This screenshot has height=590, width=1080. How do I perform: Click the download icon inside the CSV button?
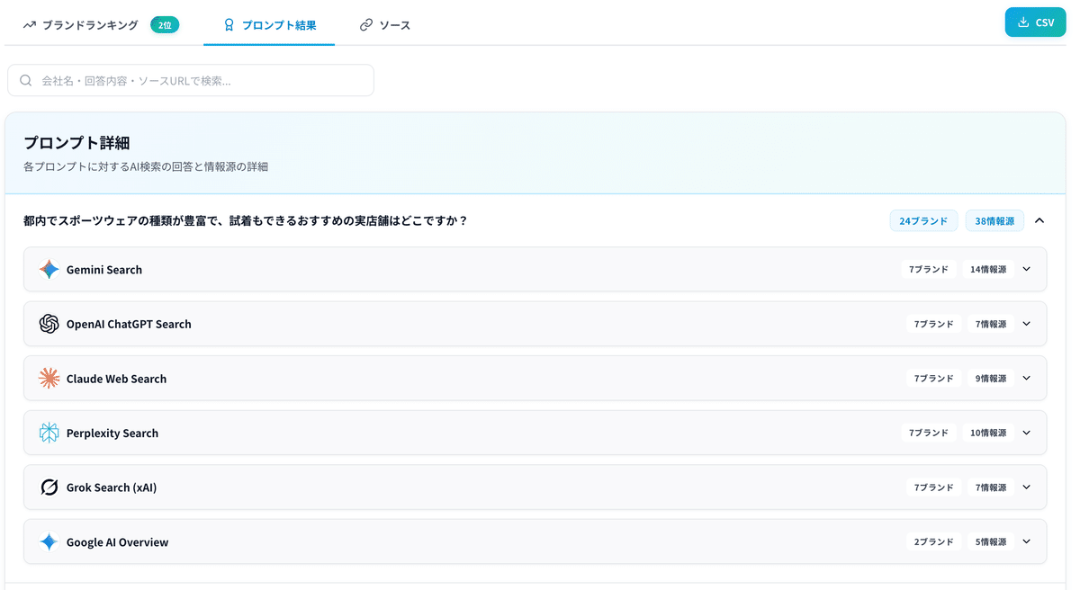(1022, 22)
